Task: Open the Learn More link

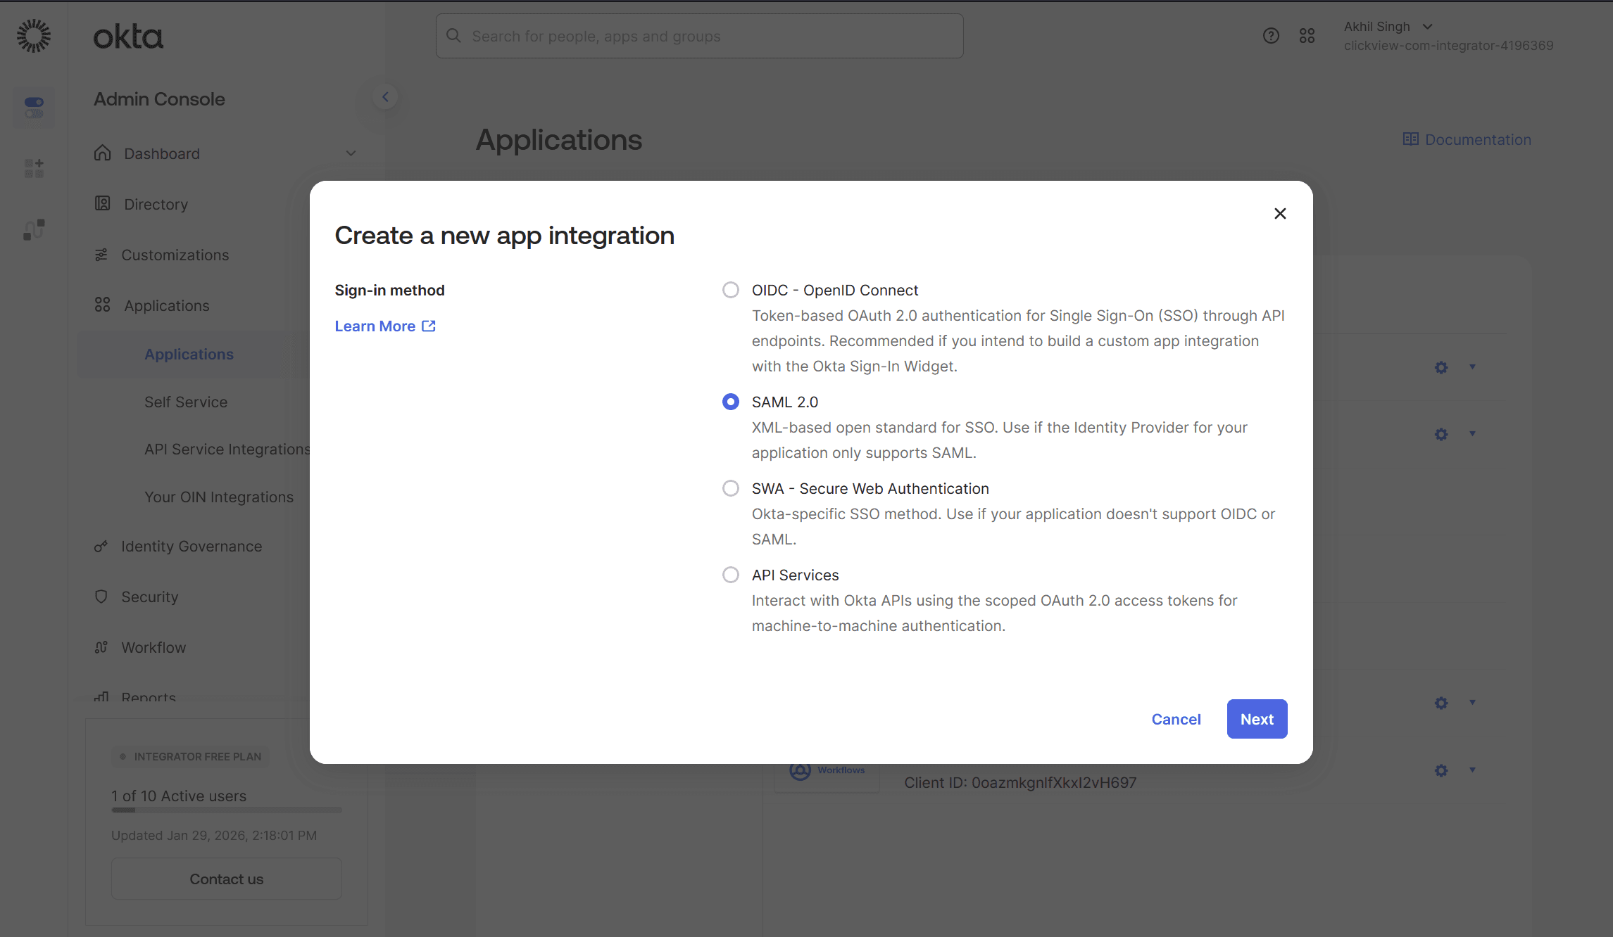Action: 377,326
